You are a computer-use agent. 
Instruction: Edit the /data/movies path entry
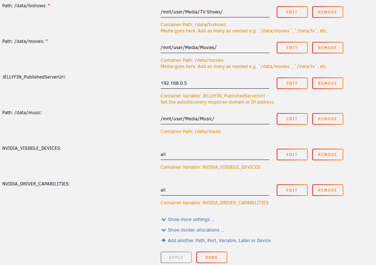(292, 48)
